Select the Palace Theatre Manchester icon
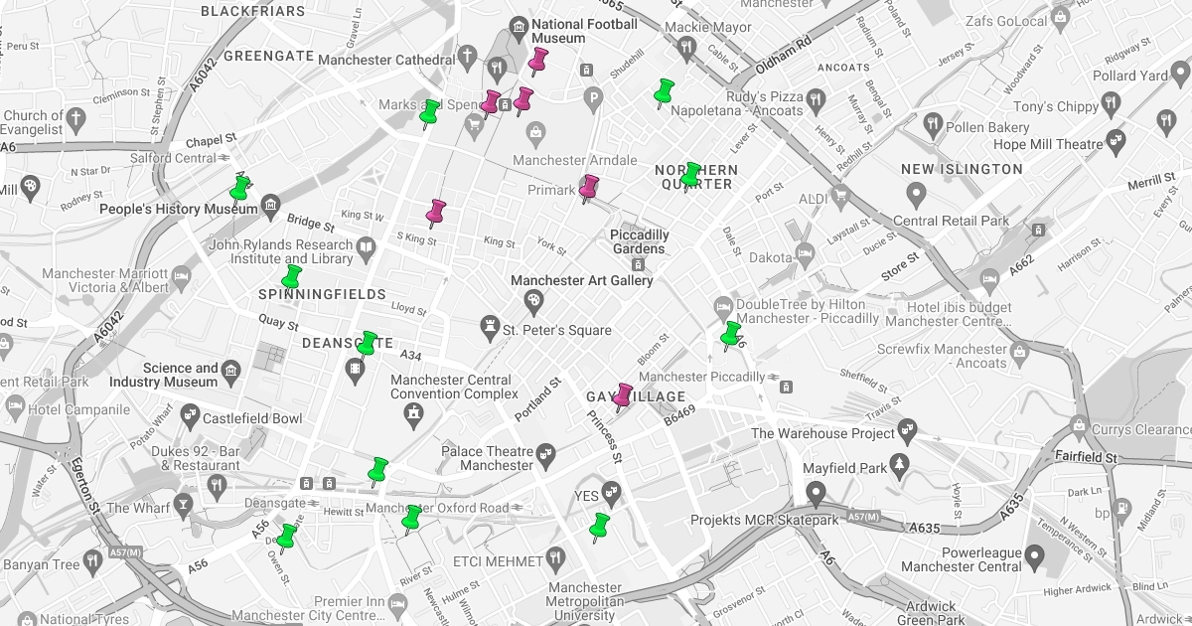1192x626 pixels. [x=545, y=456]
